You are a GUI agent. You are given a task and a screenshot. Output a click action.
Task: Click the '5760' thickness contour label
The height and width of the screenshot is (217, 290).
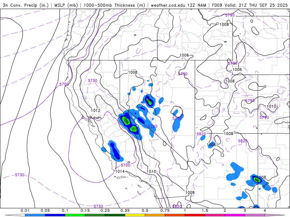[153, 126]
